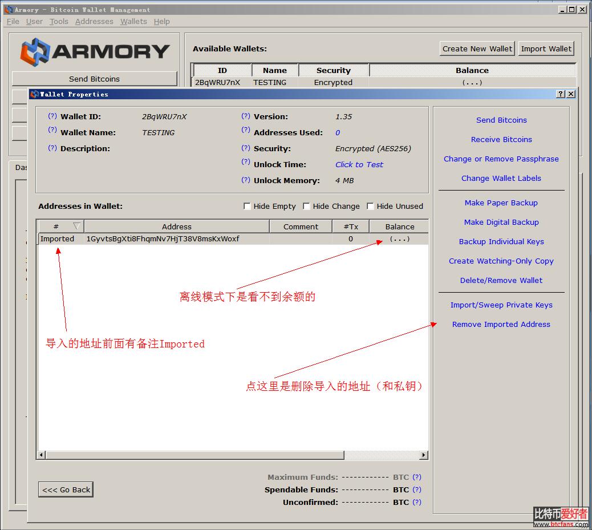
Task: Click the Name column header in Available Wallets
Action: 275,70
